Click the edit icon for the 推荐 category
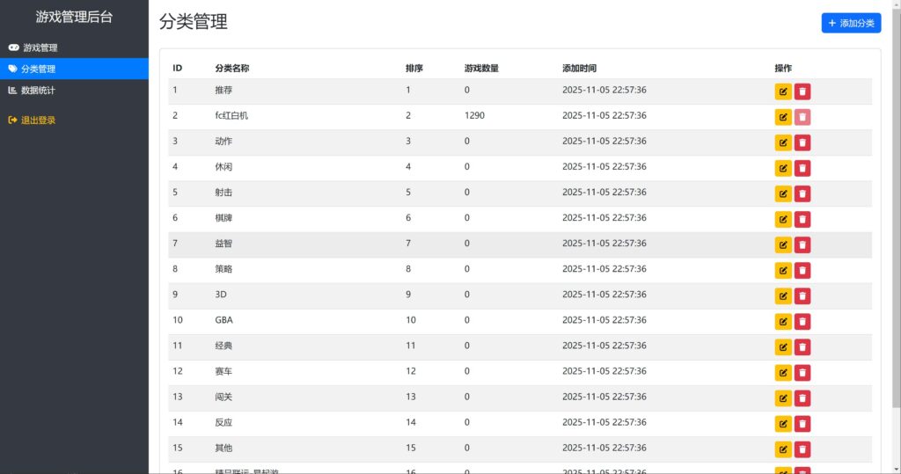The width and height of the screenshot is (901, 474). pos(783,91)
